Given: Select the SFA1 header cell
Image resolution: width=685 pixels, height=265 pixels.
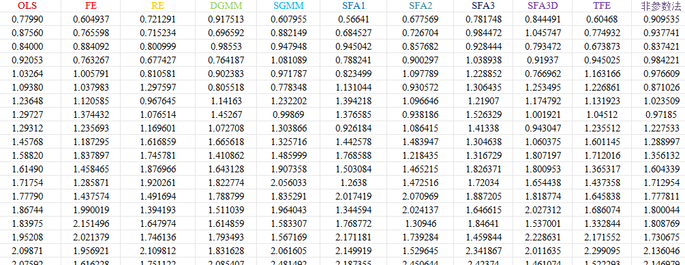Looking at the screenshot, I should click(354, 6).
